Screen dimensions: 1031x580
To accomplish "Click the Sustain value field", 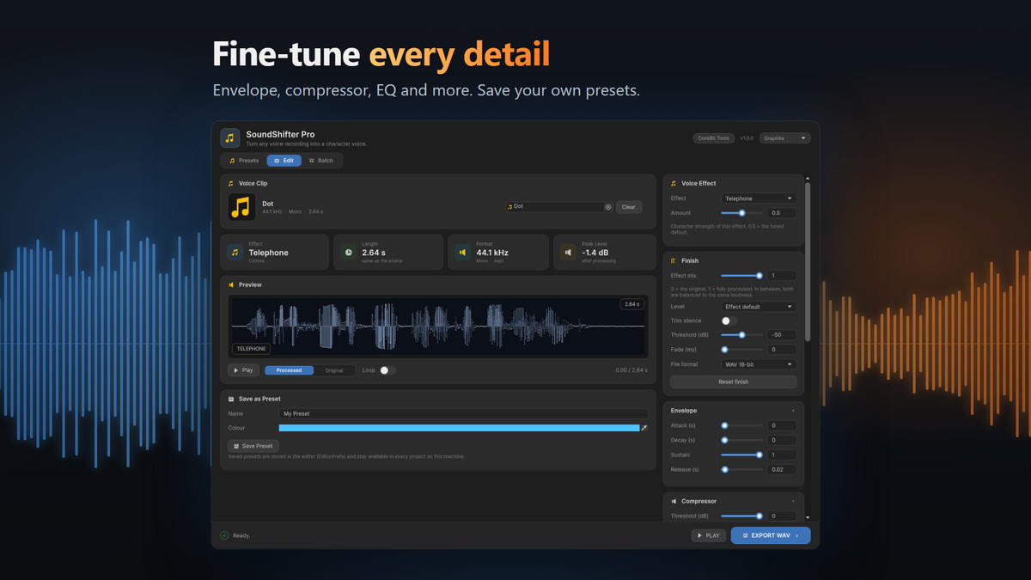I will coord(781,455).
